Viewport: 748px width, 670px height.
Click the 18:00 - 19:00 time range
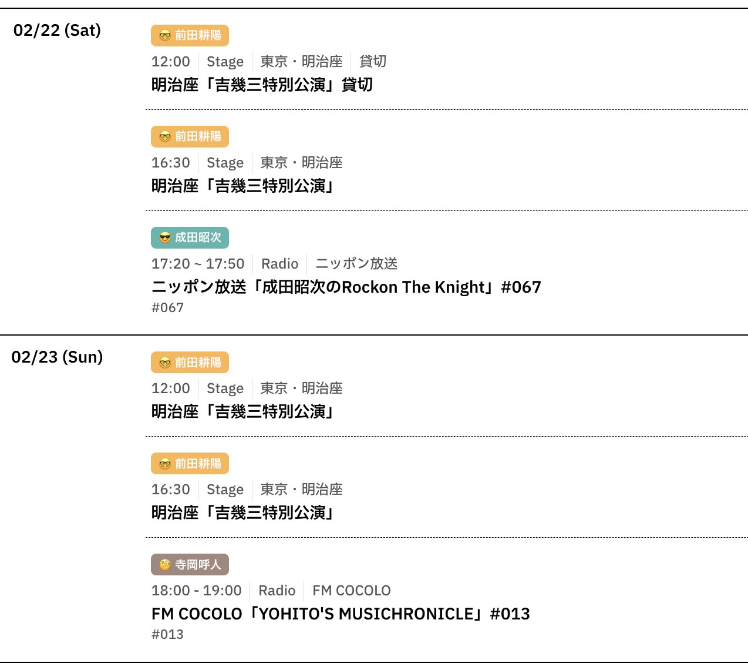point(196,591)
